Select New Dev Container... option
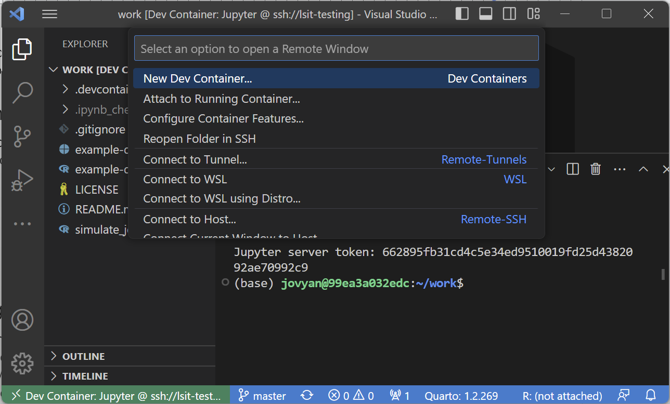Viewport: 670px width, 404px height. 336,78
